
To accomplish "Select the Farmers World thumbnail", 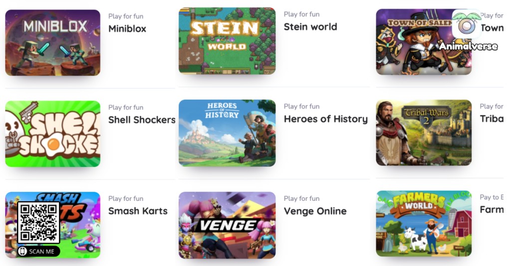I will 424,224.
